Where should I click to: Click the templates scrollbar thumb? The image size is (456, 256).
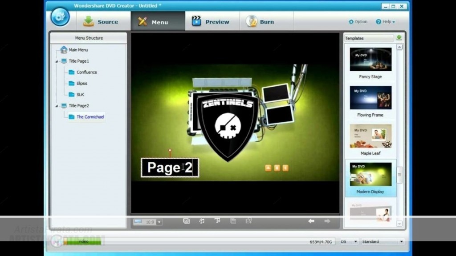click(x=399, y=175)
